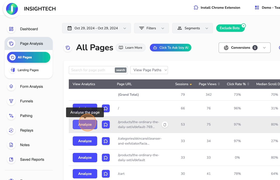Click the Notes document icon
Viewport: 280px width, 180px height.
tap(11, 145)
